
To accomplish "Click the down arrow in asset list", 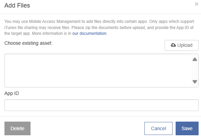I will click(x=195, y=82).
